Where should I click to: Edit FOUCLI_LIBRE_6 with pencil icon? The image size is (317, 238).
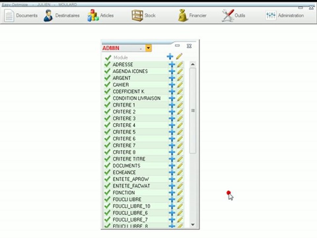[180, 213]
